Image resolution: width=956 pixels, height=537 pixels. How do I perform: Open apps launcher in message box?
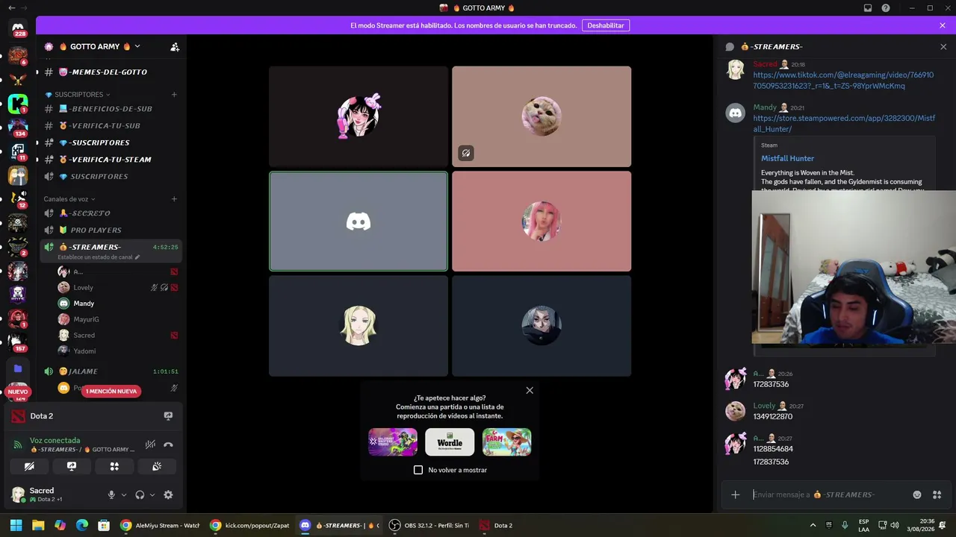pyautogui.click(x=937, y=494)
